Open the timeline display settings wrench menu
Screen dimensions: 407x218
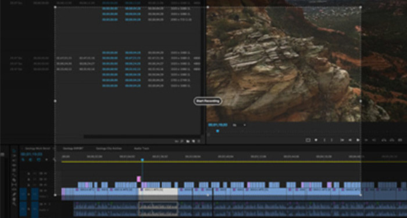(x=54, y=160)
